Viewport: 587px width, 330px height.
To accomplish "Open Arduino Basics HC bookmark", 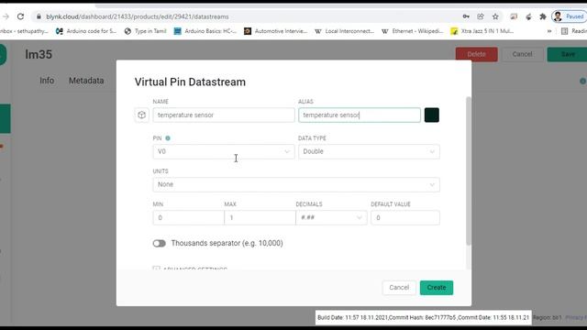I will [205, 31].
